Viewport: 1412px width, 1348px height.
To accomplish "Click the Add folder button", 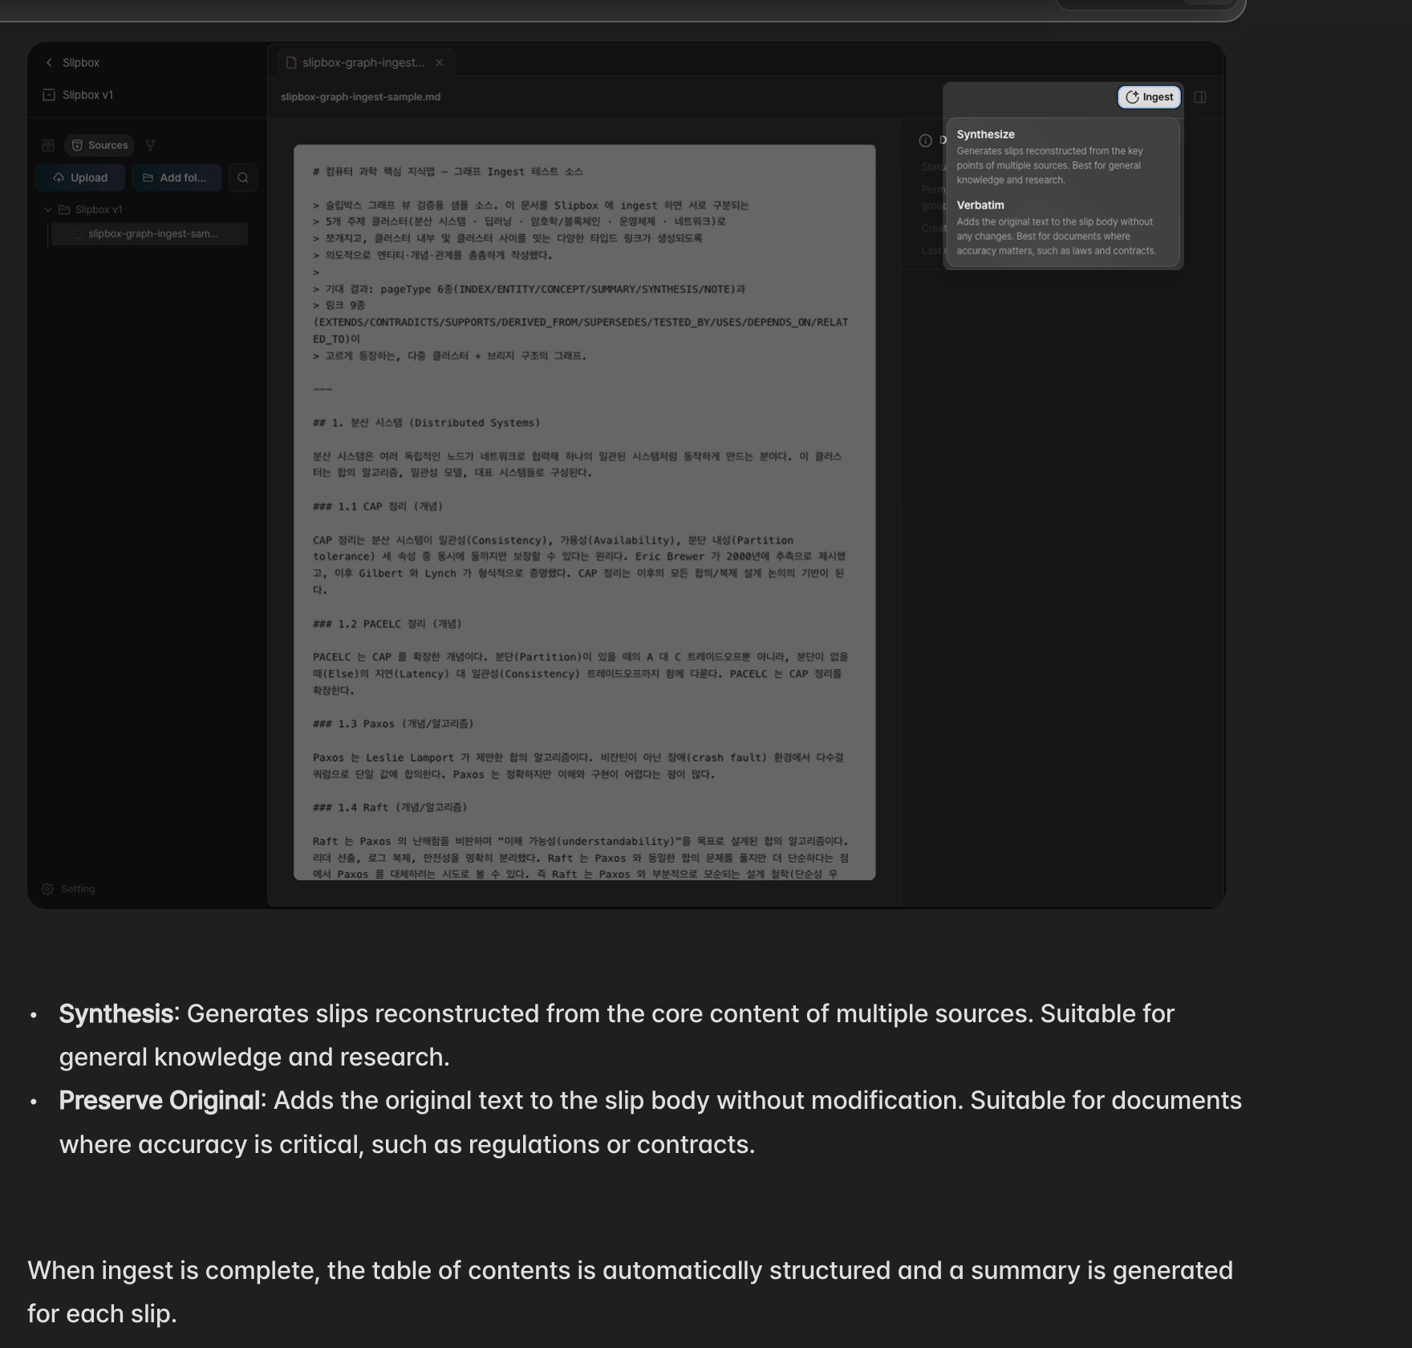I will coord(176,177).
